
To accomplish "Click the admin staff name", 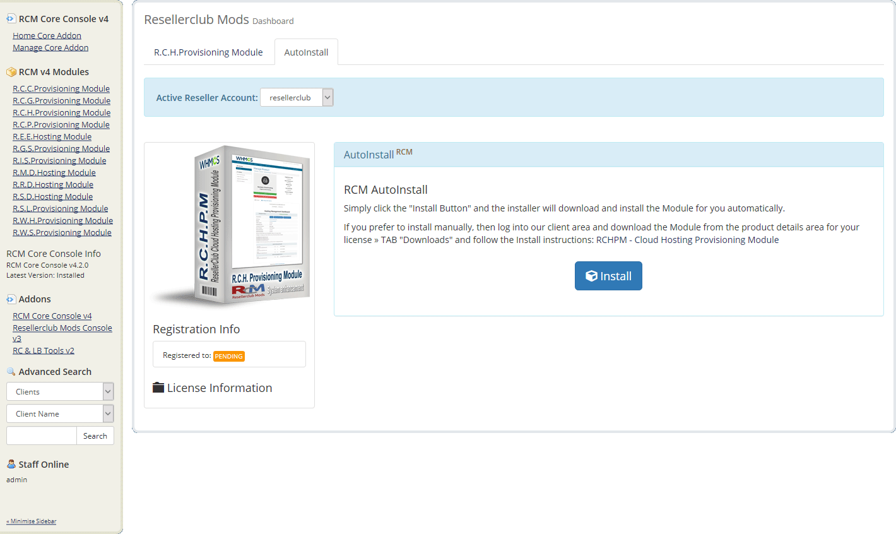I will point(17,480).
